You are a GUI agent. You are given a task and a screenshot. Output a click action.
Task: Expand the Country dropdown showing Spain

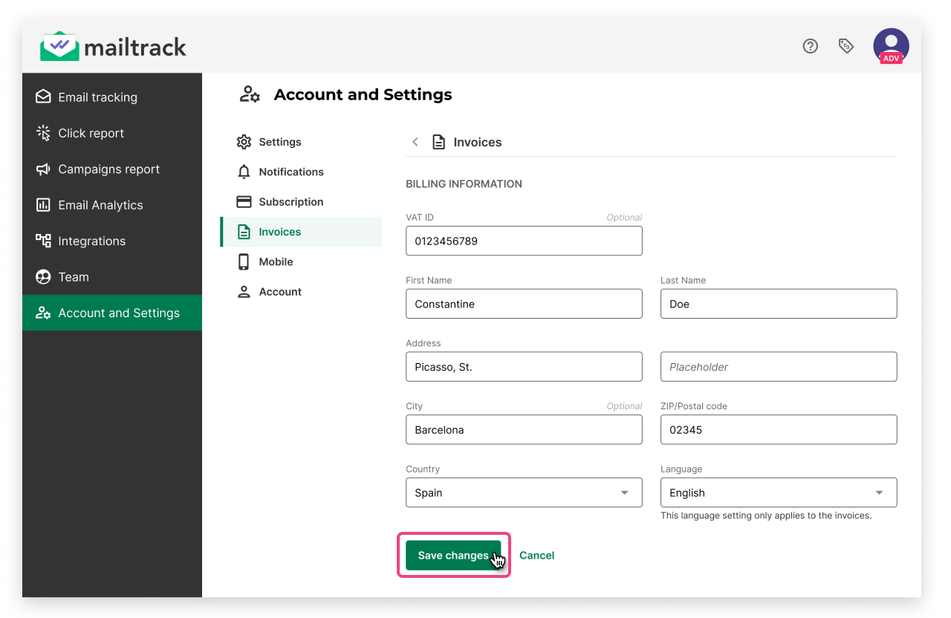pos(523,492)
